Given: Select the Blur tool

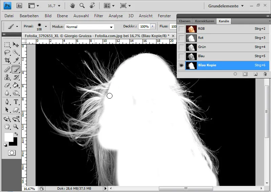Looking at the screenshot, I should click(x=7, y=93).
